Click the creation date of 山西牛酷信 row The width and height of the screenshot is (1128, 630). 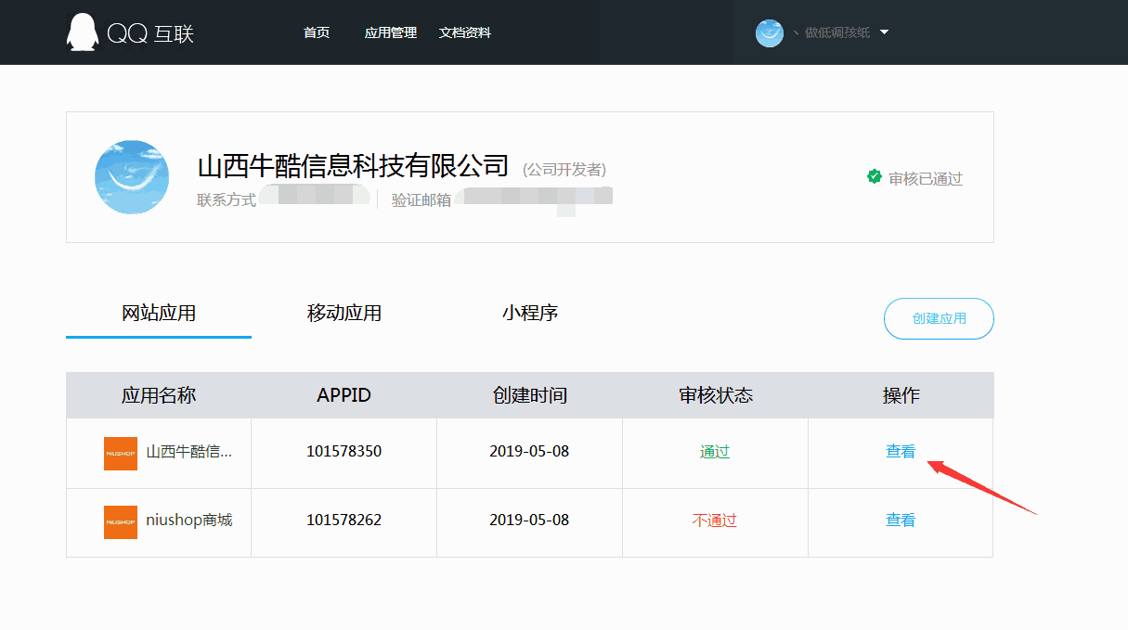529,452
